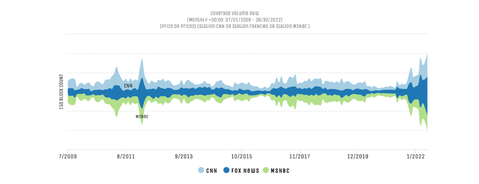Choose the 1/2022 x-axis tick label
479x184 pixels.
click(x=415, y=156)
